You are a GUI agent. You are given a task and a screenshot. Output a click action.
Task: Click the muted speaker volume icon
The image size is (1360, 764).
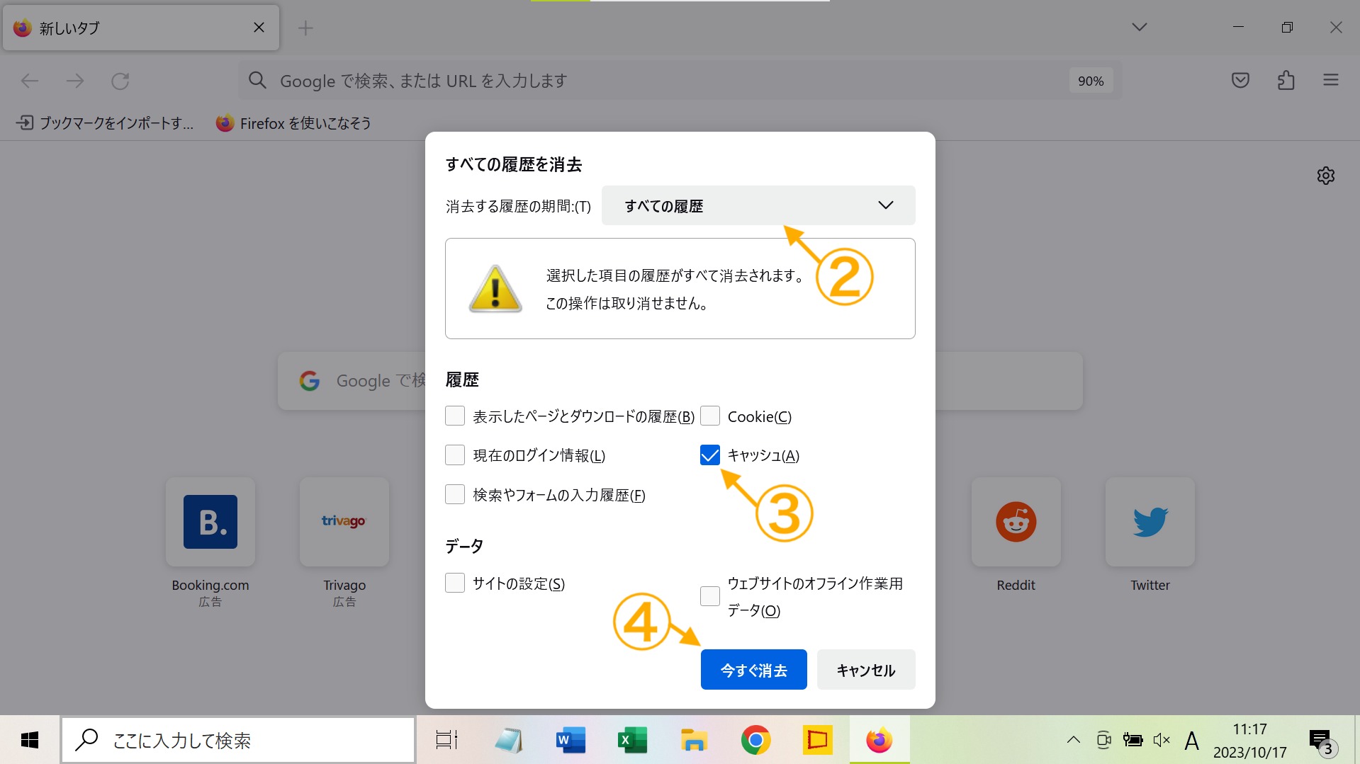click(x=1162, y=741)
